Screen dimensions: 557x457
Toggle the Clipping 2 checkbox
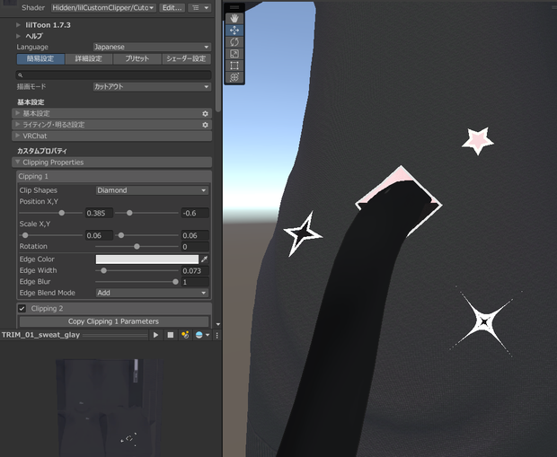point(22,308)
